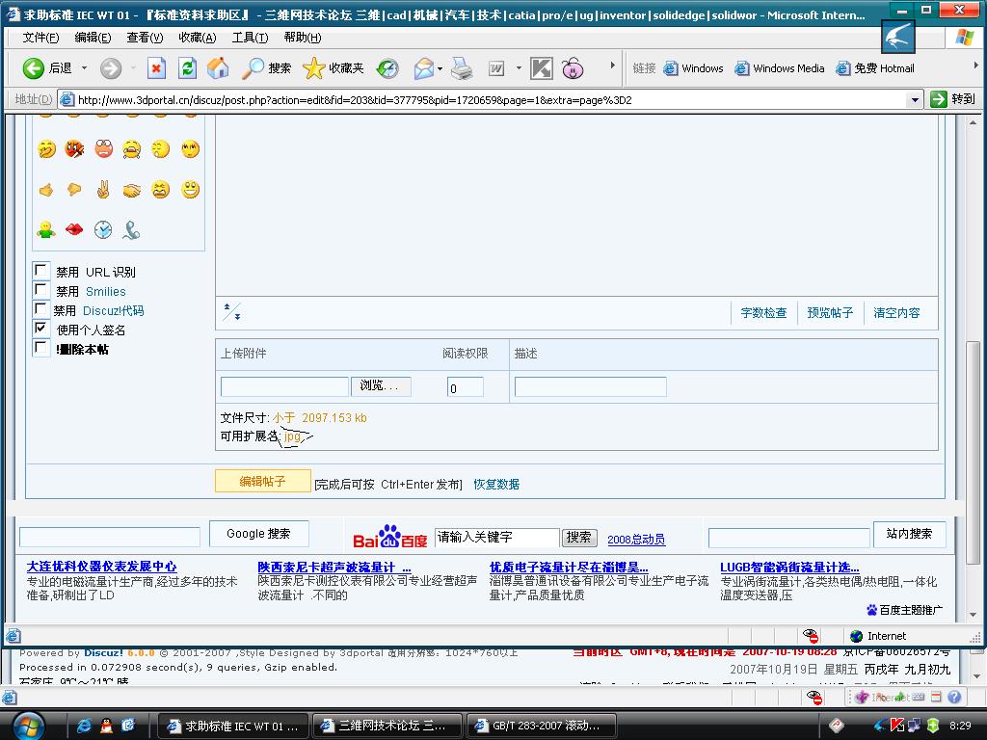Open the 帮助(H) menu
Screen dimensions: 987x740
tap(302, 38)
